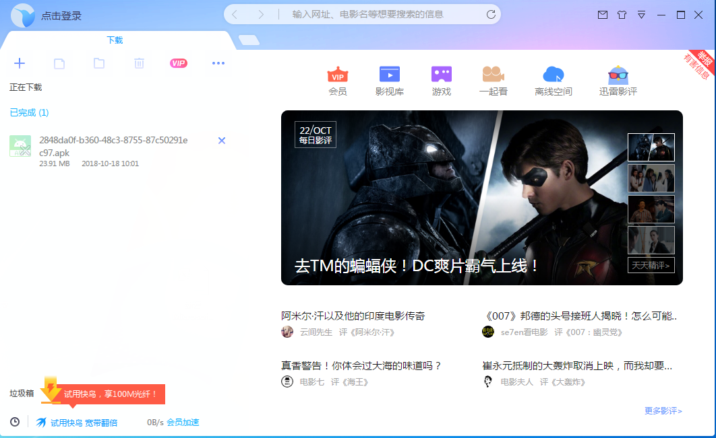Screen dimensions: 716x438
Task: Open a new tab next to 下载
Action: pyautogui.click(x=249, y=40)
